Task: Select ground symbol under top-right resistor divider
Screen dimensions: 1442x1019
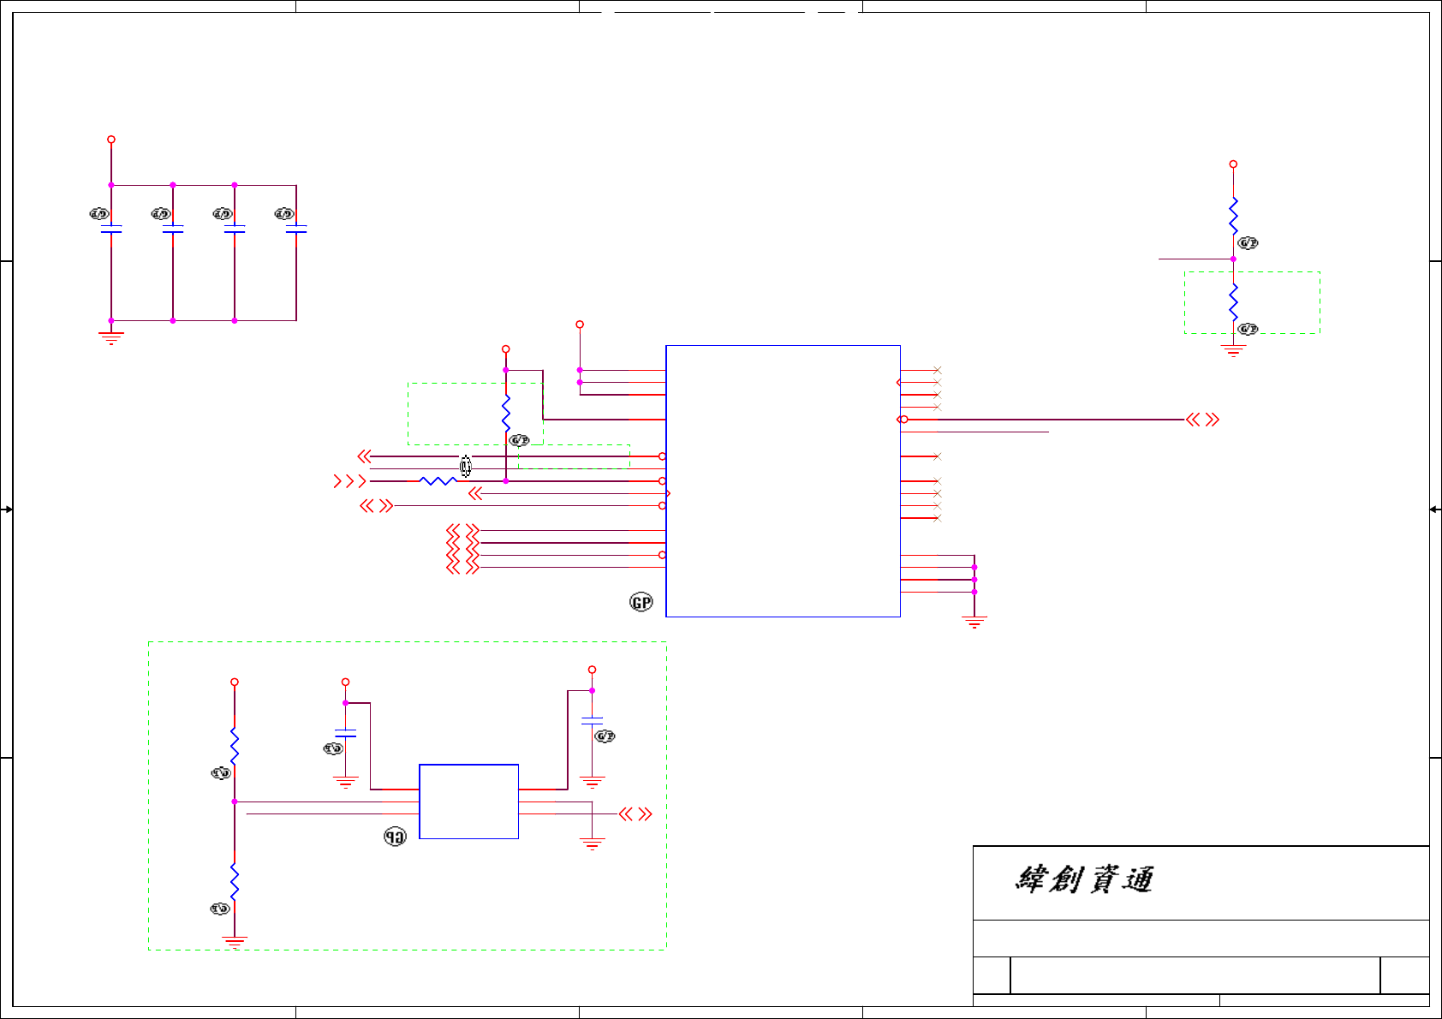Action: click(1233, 351)
